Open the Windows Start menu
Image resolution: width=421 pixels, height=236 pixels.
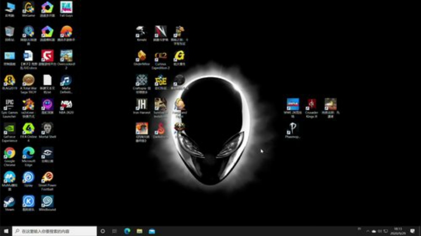point(6,231)
